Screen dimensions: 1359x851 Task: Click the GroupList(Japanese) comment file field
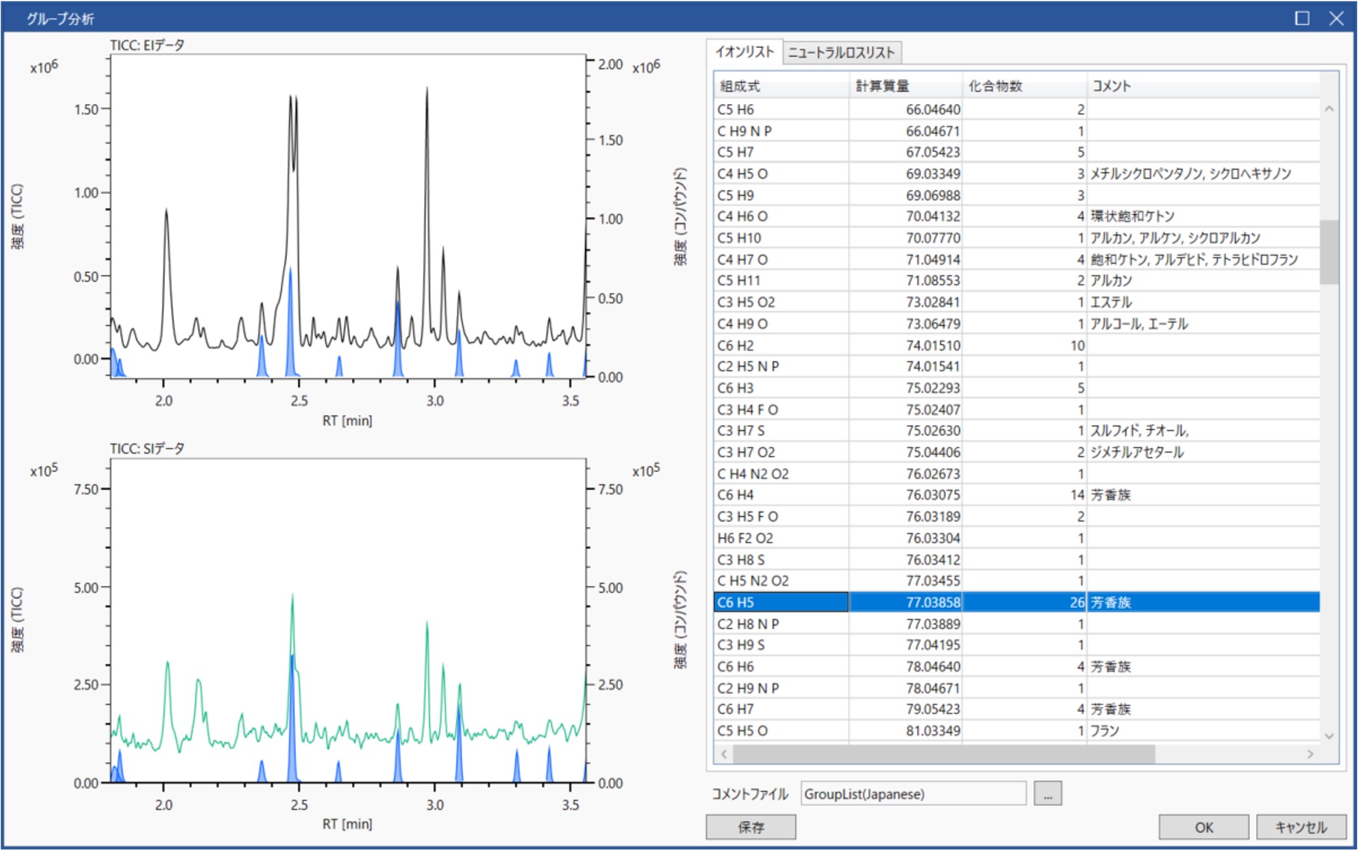coord(913,793)
